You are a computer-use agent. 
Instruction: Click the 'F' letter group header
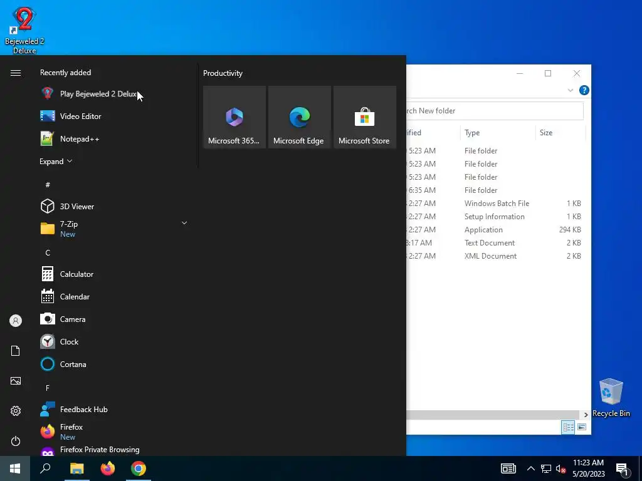pos(48,388)
